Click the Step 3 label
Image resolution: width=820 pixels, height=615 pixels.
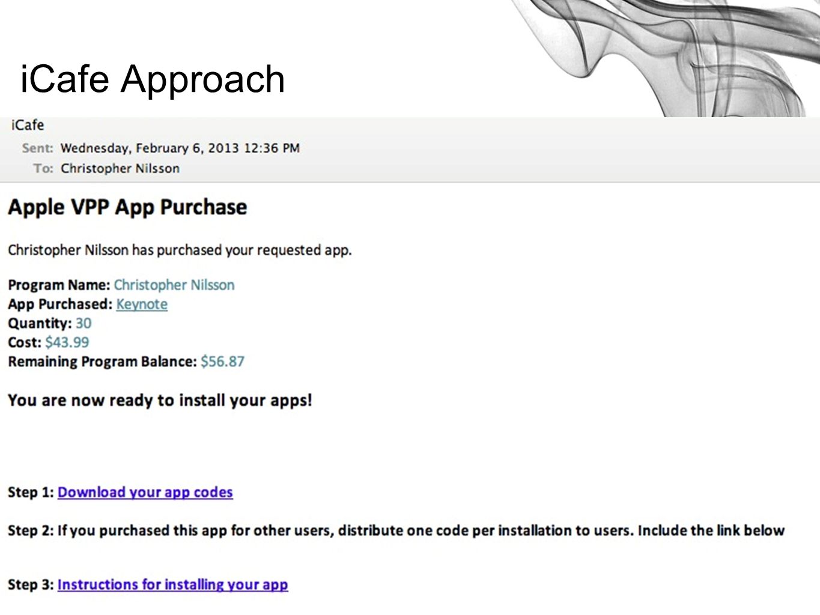[31, 584]
